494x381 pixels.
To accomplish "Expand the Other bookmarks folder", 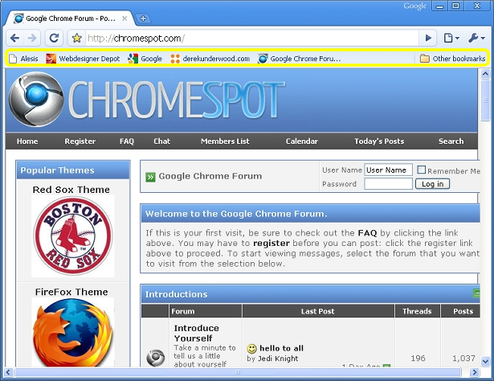I will [x=452, y=59].
